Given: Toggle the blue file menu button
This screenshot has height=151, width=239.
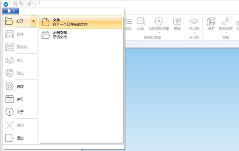Looking at the screenshot, I should pos(11,11).
